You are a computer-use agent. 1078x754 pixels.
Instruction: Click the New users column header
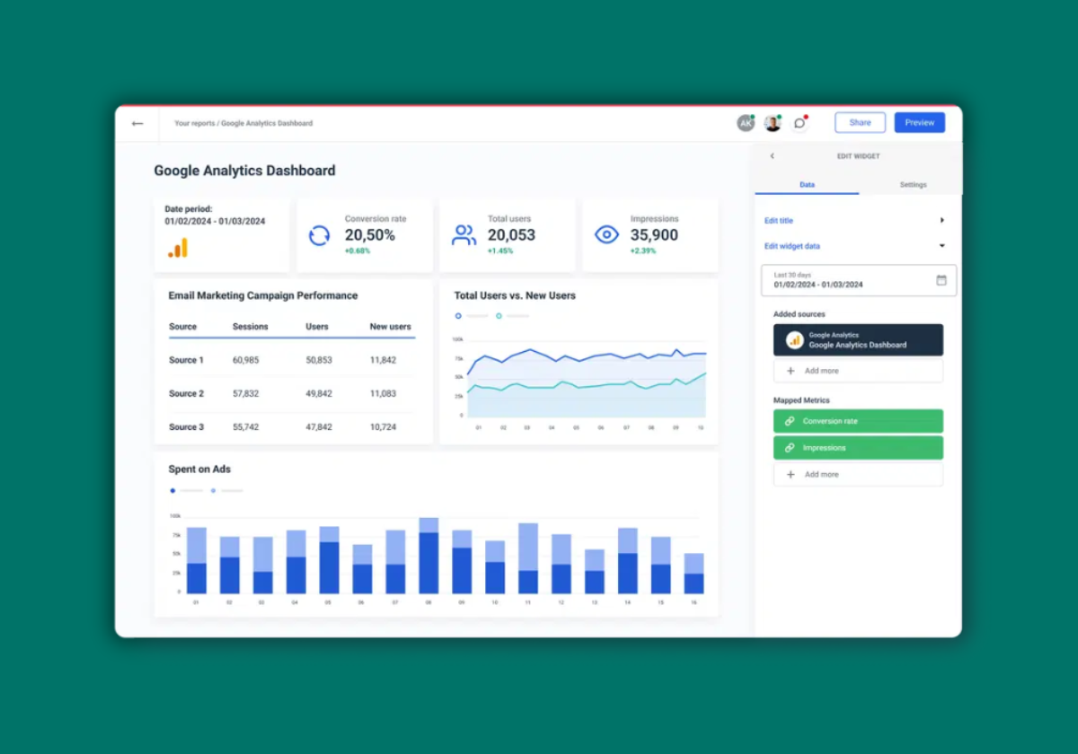[x=391, y=327]
